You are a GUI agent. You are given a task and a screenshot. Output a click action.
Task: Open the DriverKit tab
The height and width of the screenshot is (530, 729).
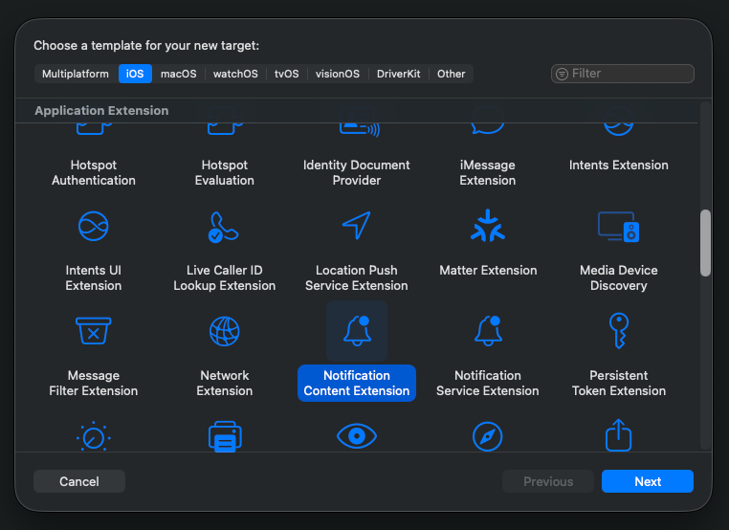pos(398,74)
